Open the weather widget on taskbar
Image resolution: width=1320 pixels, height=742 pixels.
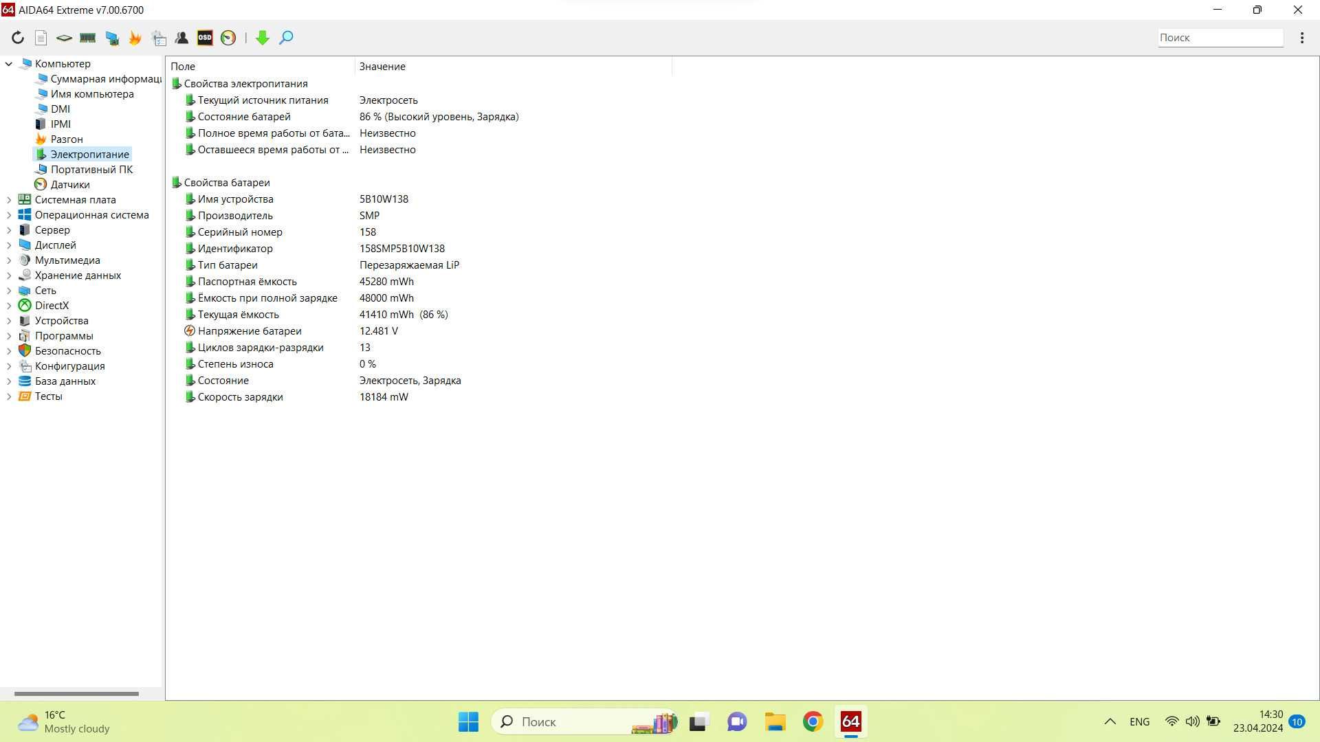63,722
